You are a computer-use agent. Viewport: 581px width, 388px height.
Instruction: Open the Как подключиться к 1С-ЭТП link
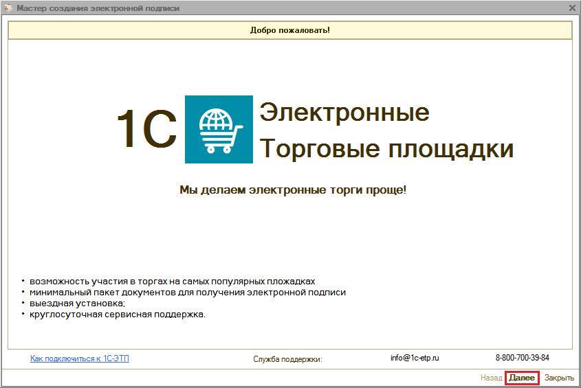click(80, 358)
